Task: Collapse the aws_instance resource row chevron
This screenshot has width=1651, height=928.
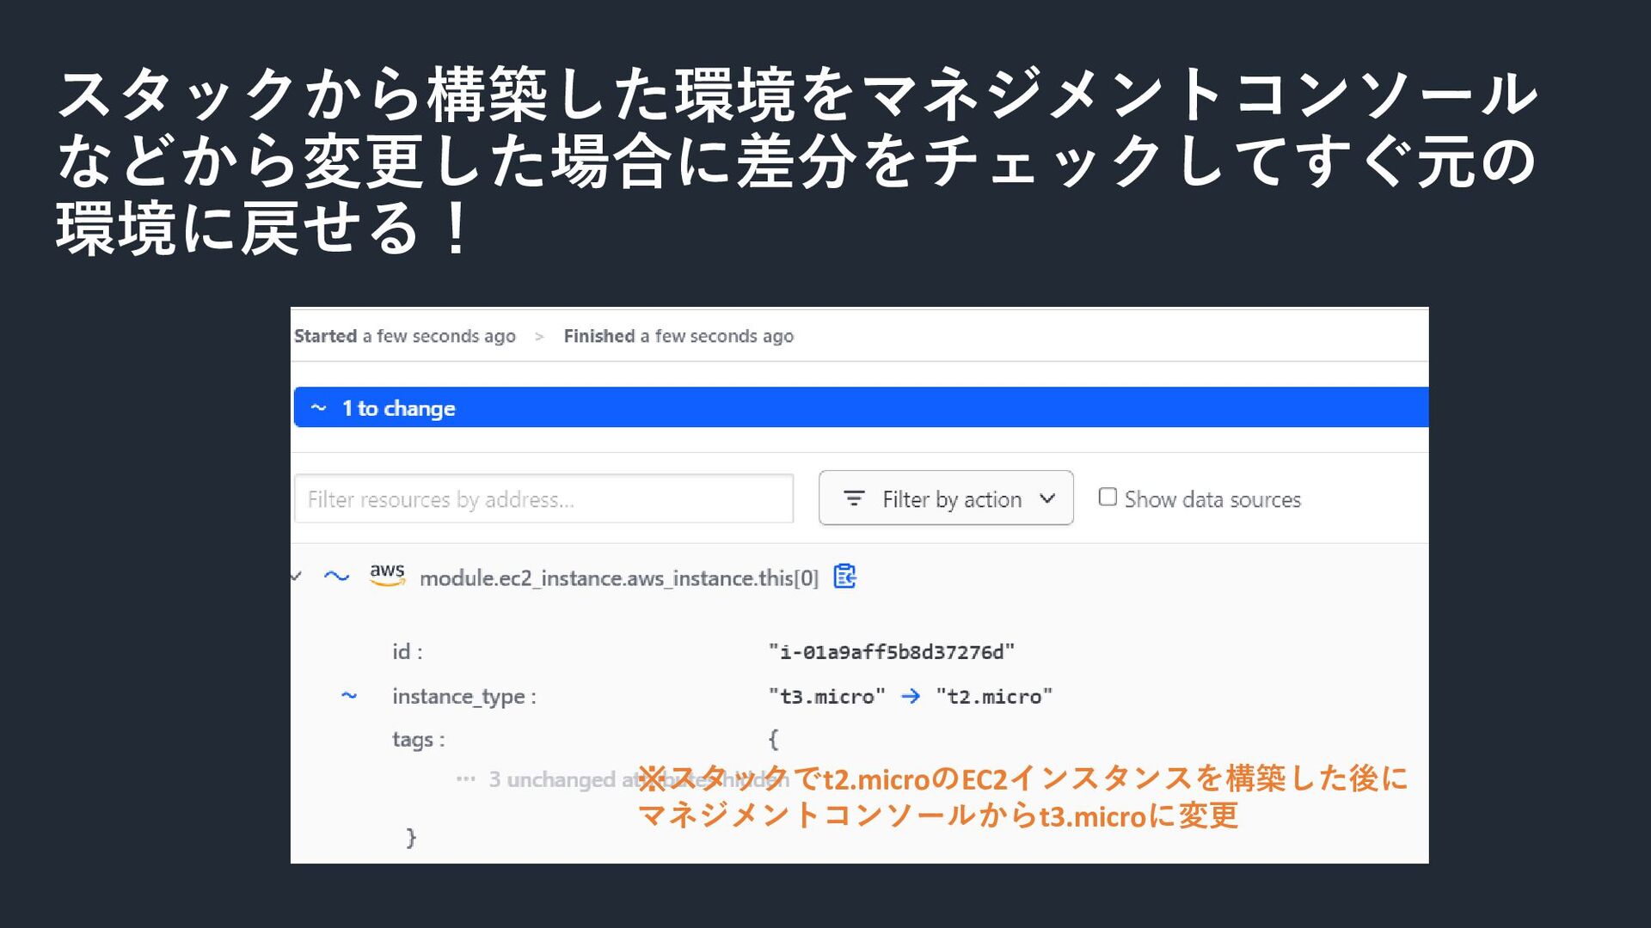Action: click(297, 577)
